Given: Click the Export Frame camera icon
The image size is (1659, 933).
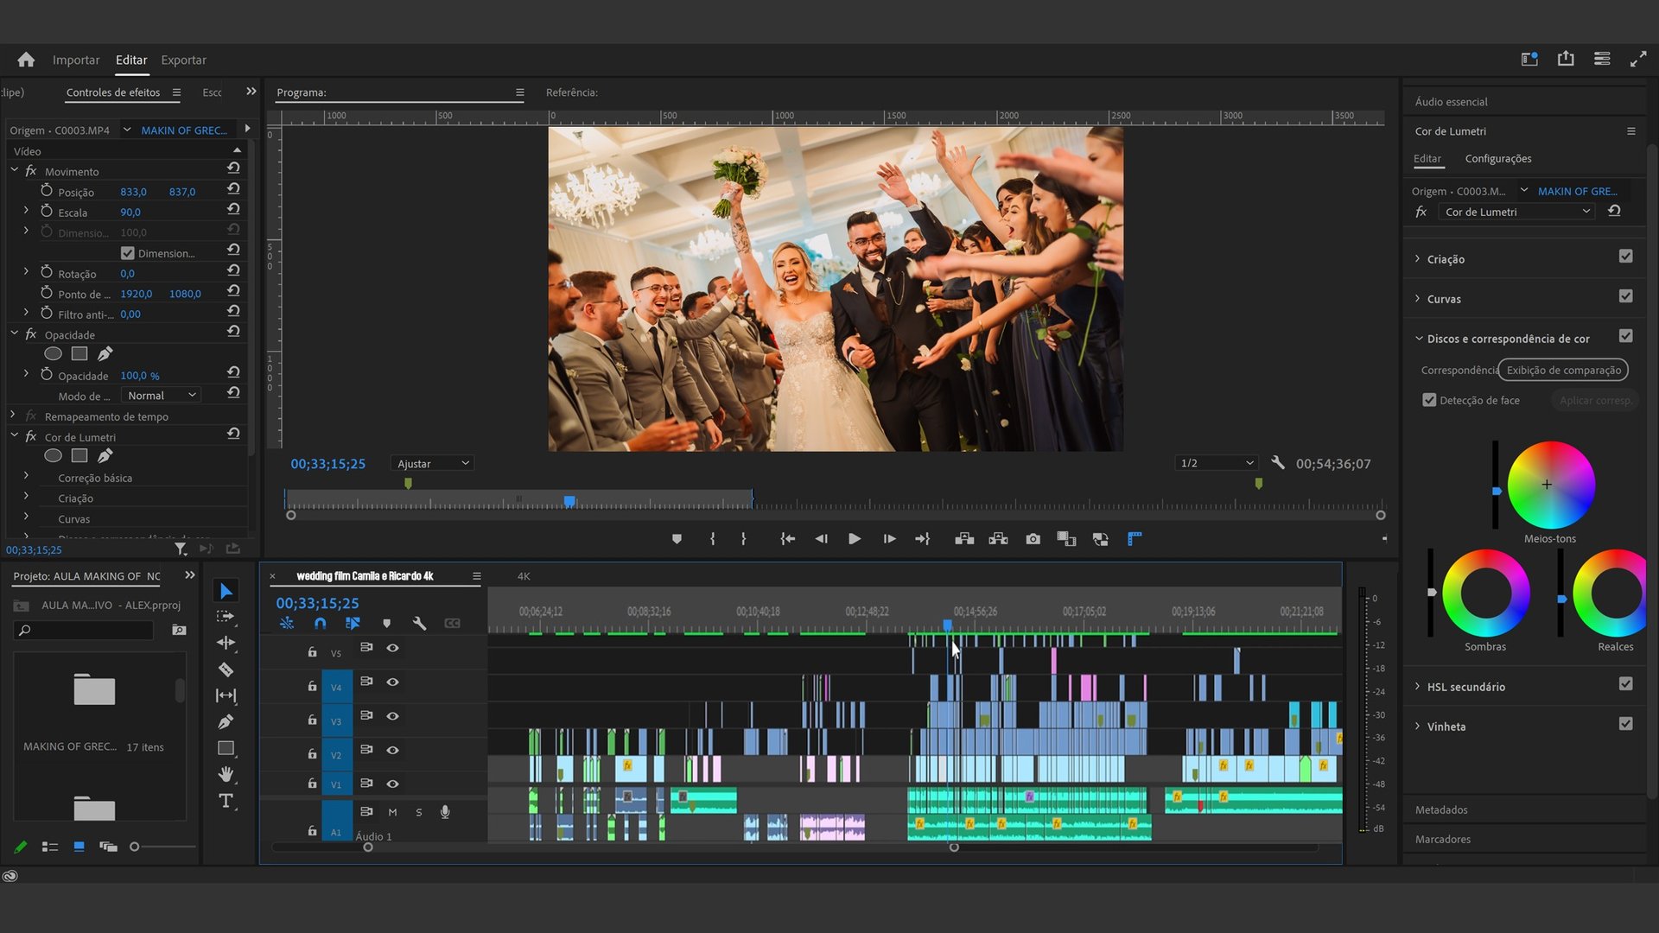Looking at the screenshot, I should tap(1033, 539).
